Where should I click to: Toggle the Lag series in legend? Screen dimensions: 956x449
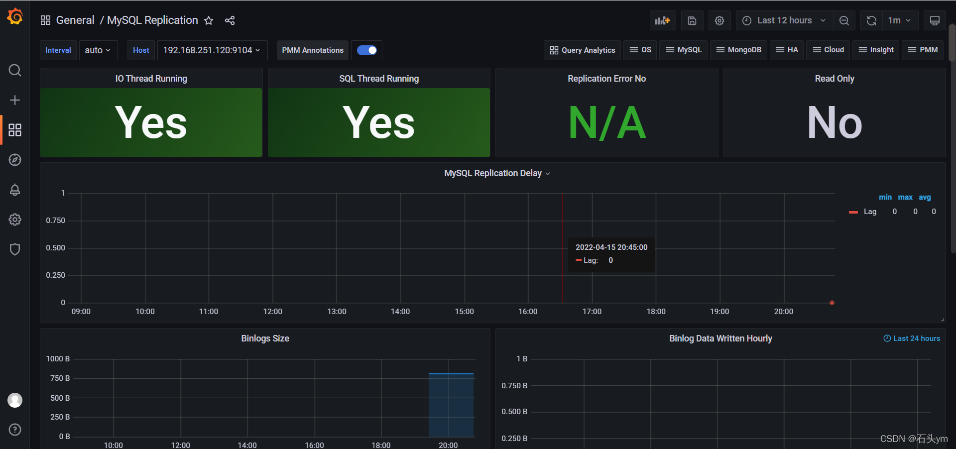click(x=870, y=212)
